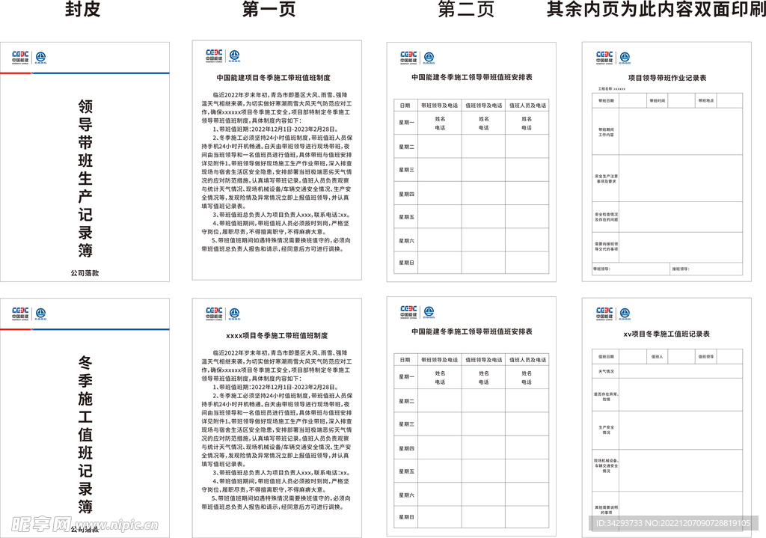Click the globe icon on the 作业记录表 page
Image resolution: width=766 pixels, height=538 pixels.
[625, 57]
